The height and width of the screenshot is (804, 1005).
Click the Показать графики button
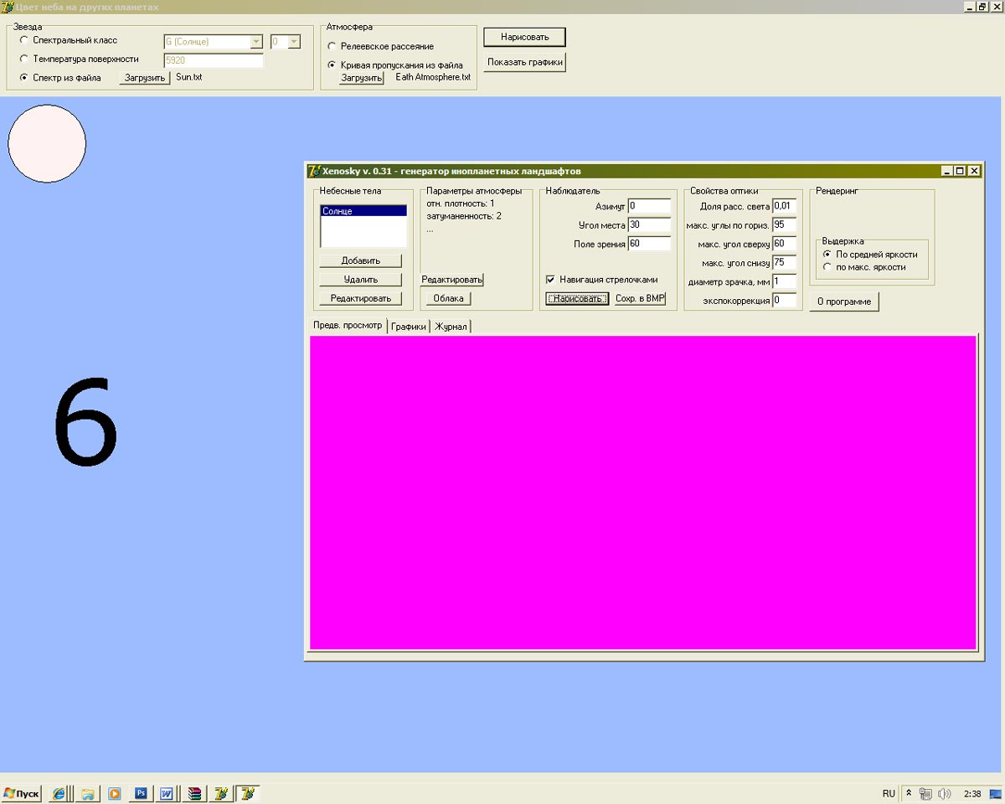(524, 63)
